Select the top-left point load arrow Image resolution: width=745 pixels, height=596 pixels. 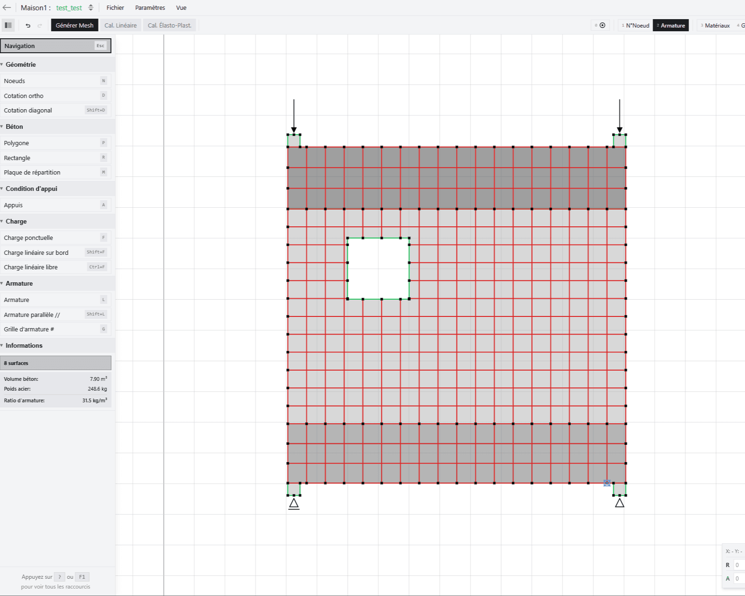pos(294,116)
